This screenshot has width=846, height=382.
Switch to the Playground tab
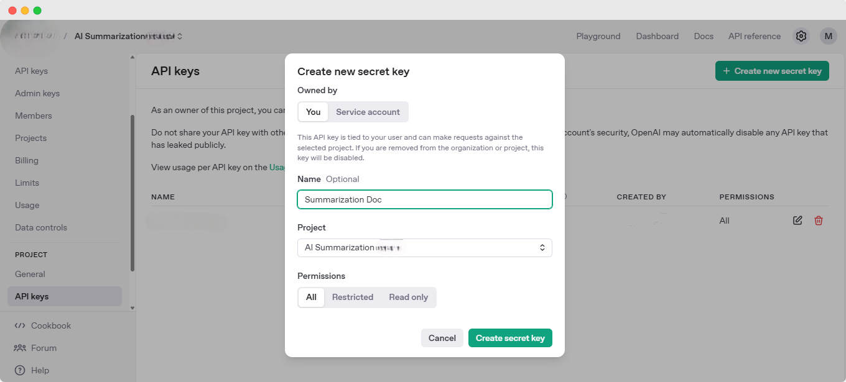[598, 36]
